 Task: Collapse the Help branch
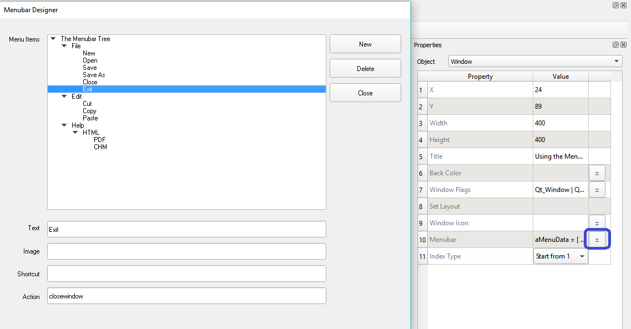64,125
